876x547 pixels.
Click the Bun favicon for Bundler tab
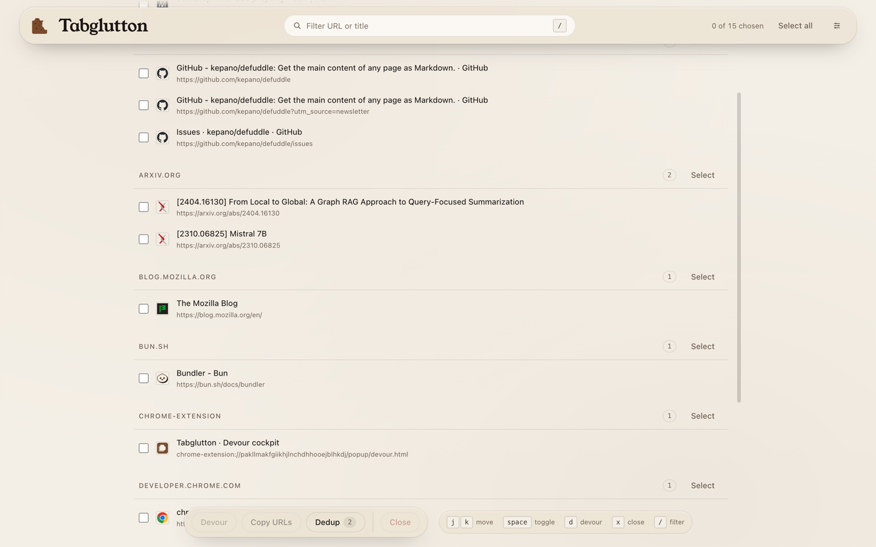pyautogui.click(x=162, y=379)
